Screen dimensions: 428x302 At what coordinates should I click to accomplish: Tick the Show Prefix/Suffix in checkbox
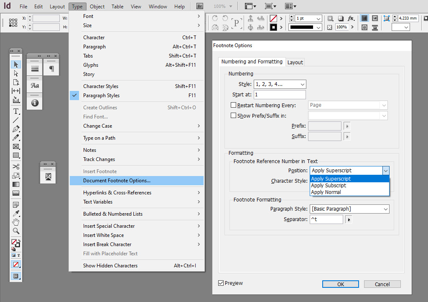[x=234, y=116]
